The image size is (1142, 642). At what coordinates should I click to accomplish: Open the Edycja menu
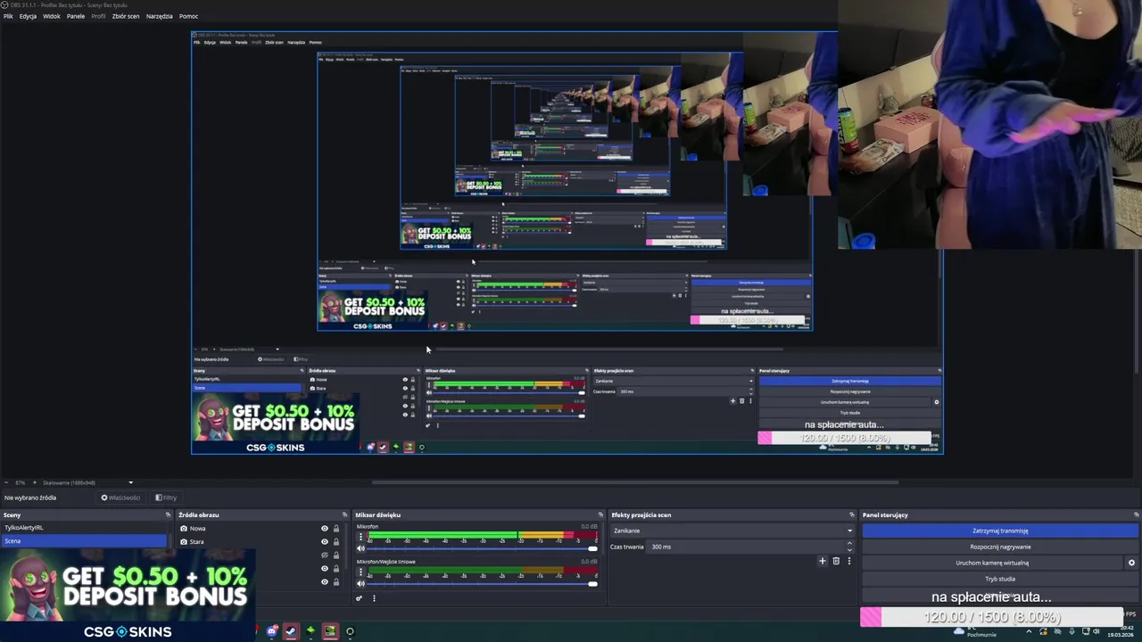click(28, 16)
